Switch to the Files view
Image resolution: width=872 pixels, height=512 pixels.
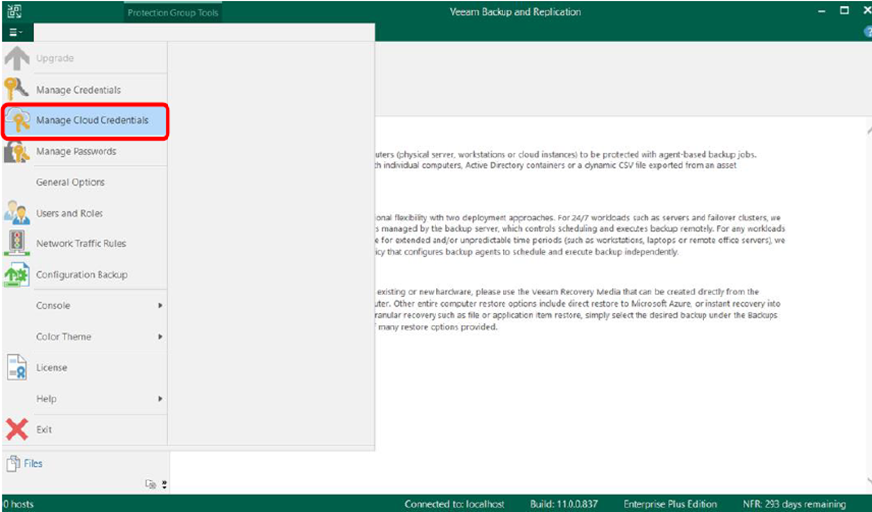pyautogui.click(x=33, y=463)
